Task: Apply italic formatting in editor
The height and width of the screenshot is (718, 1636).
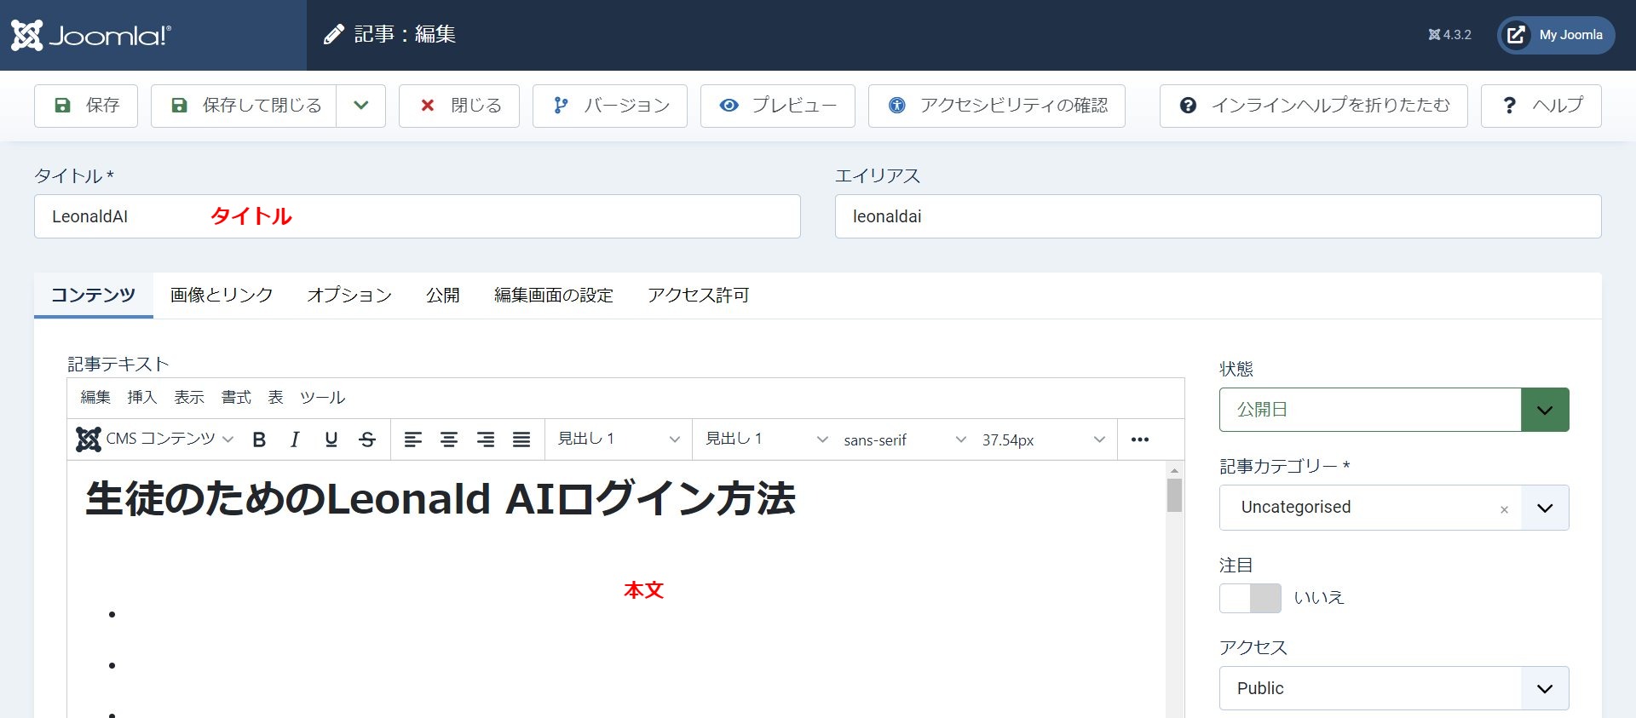Action: coord(295,439)
